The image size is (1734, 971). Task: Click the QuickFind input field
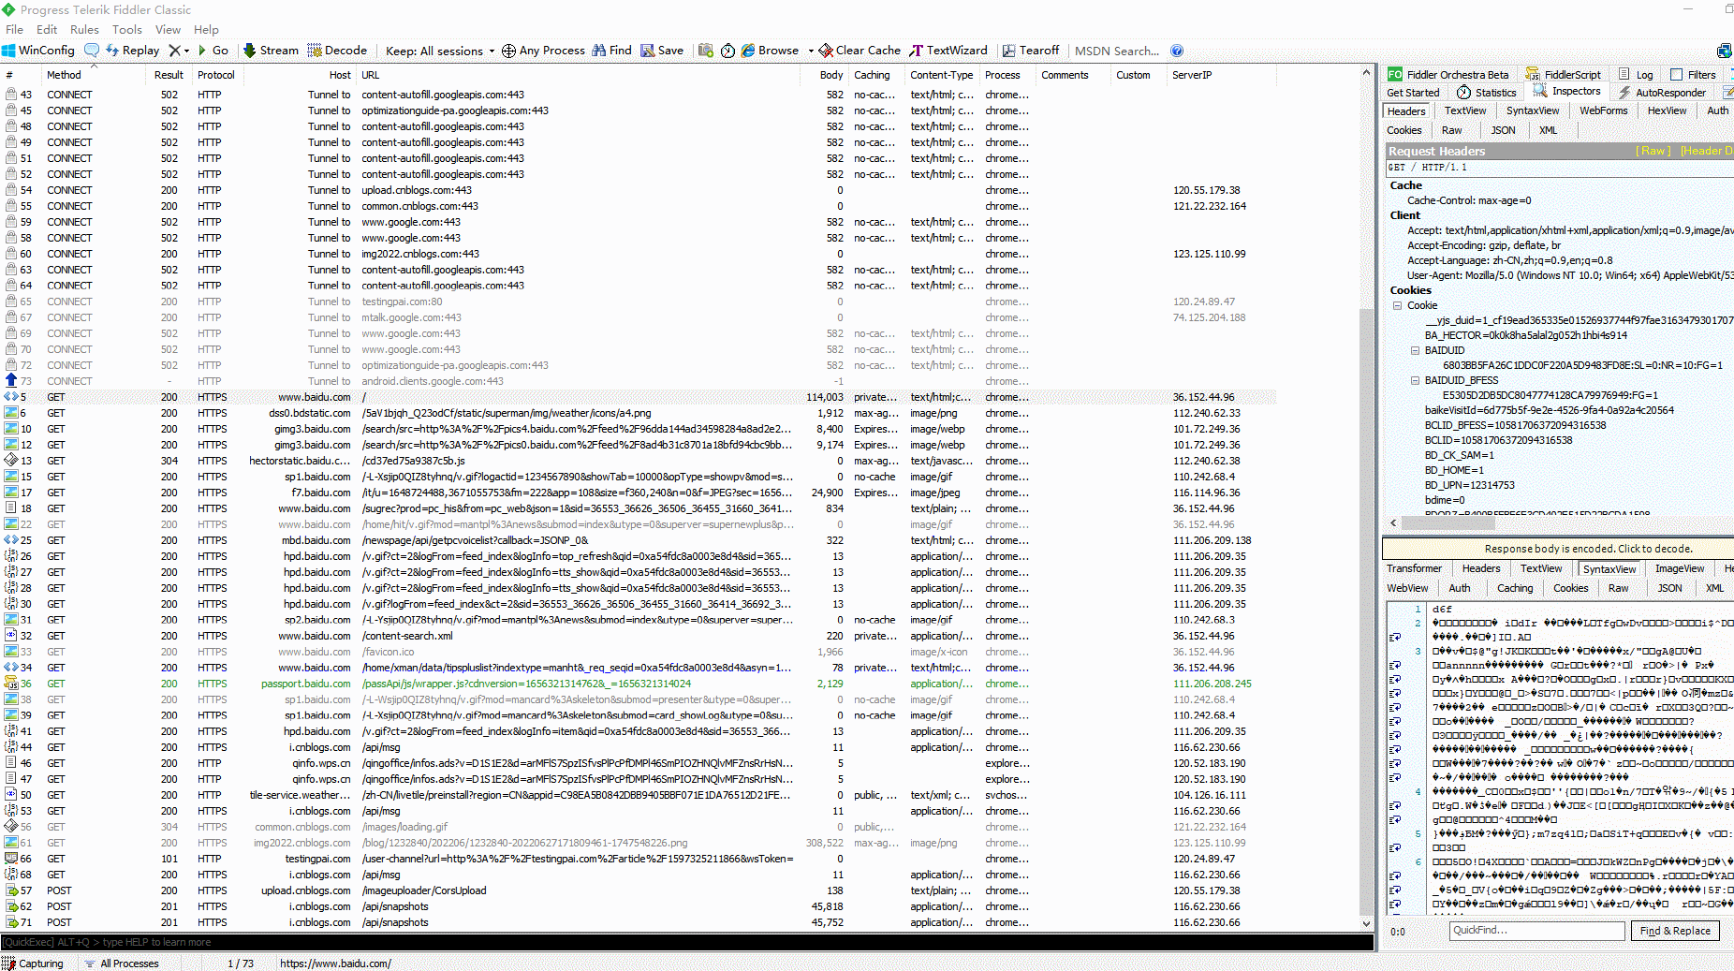pyautogui.click(x=1536, y=931)
